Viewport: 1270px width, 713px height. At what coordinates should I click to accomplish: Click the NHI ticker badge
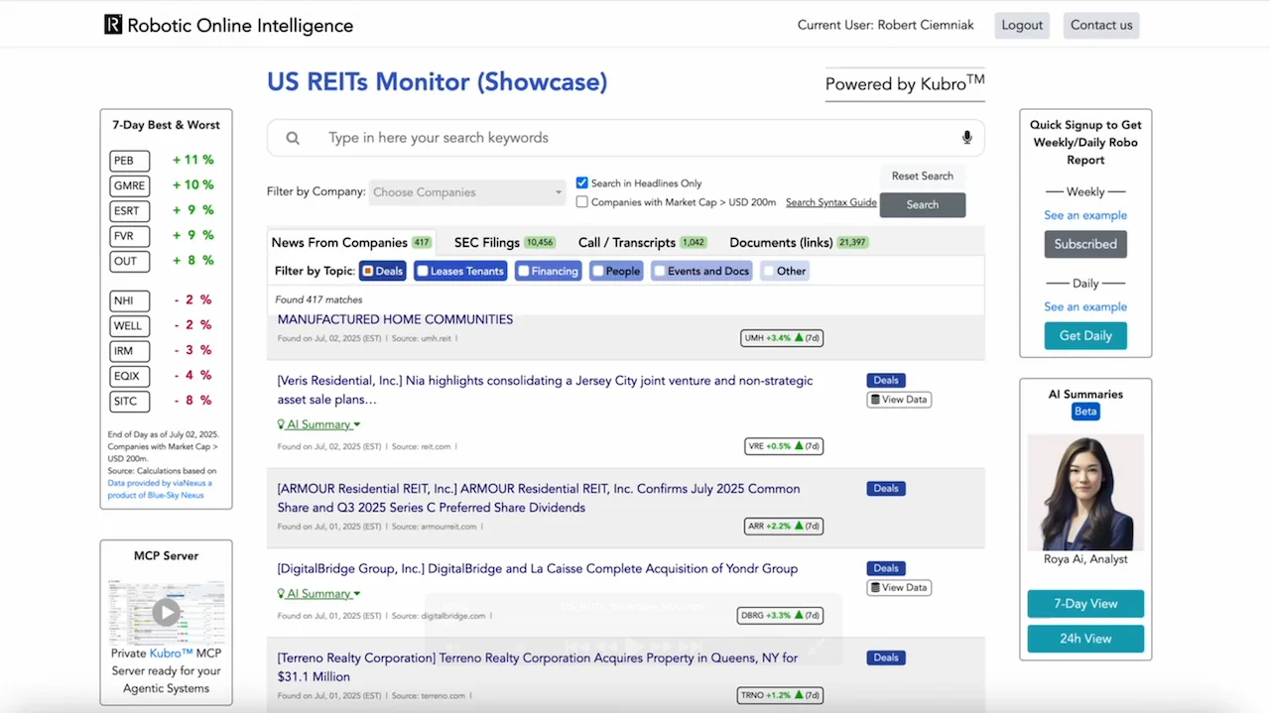point(130,300)
